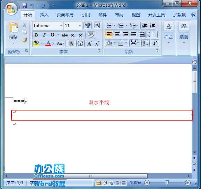201x189 pixels.
Task: Open the Tahoma font name dropdown
Action: coord(61,26)
